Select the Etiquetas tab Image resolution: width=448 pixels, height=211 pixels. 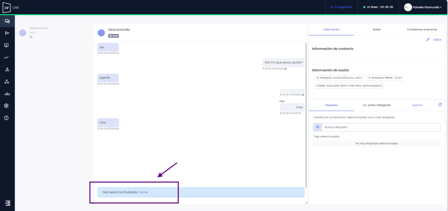tap(331, 105)
